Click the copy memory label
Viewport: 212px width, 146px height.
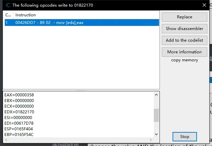(x=185, y=60)
